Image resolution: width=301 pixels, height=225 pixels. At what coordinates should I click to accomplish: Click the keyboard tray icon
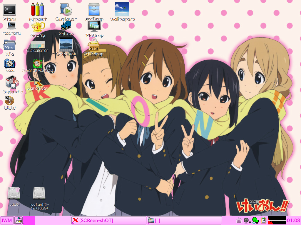point(239,221)
